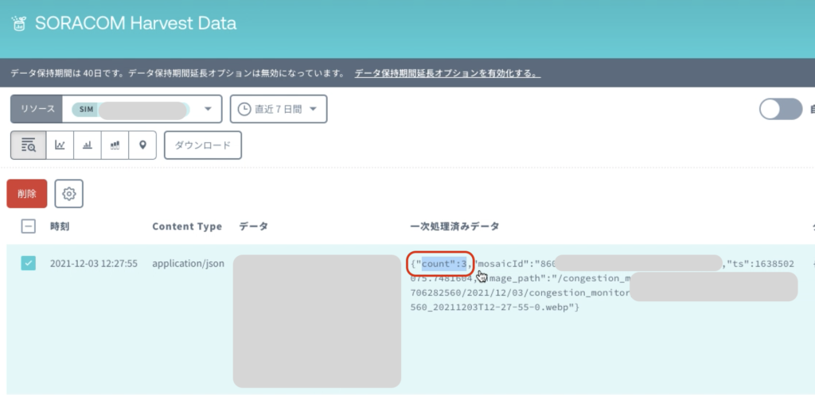The image size is (815, 395).
Task: Expand the SIM resource dropdown arrow
Action: pyautogui.click(x=208, y=109)
